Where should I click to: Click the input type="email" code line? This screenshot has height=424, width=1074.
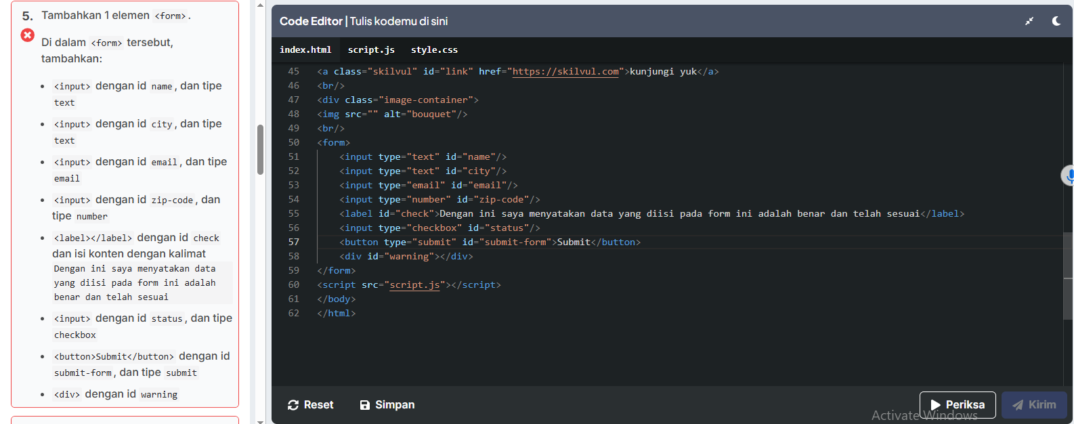(429, 185)
